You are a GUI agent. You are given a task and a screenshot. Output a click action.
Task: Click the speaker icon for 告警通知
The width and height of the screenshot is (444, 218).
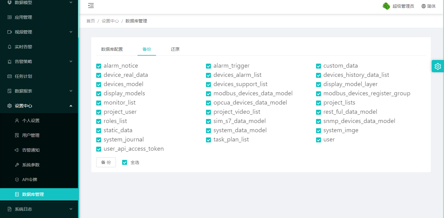17,150
